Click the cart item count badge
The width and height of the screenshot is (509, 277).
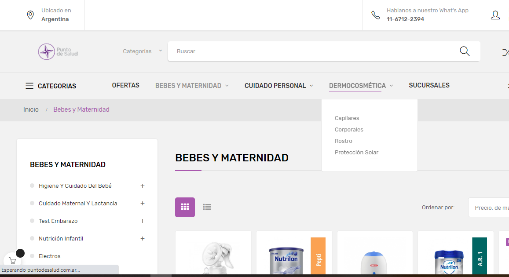pos(20,253)
